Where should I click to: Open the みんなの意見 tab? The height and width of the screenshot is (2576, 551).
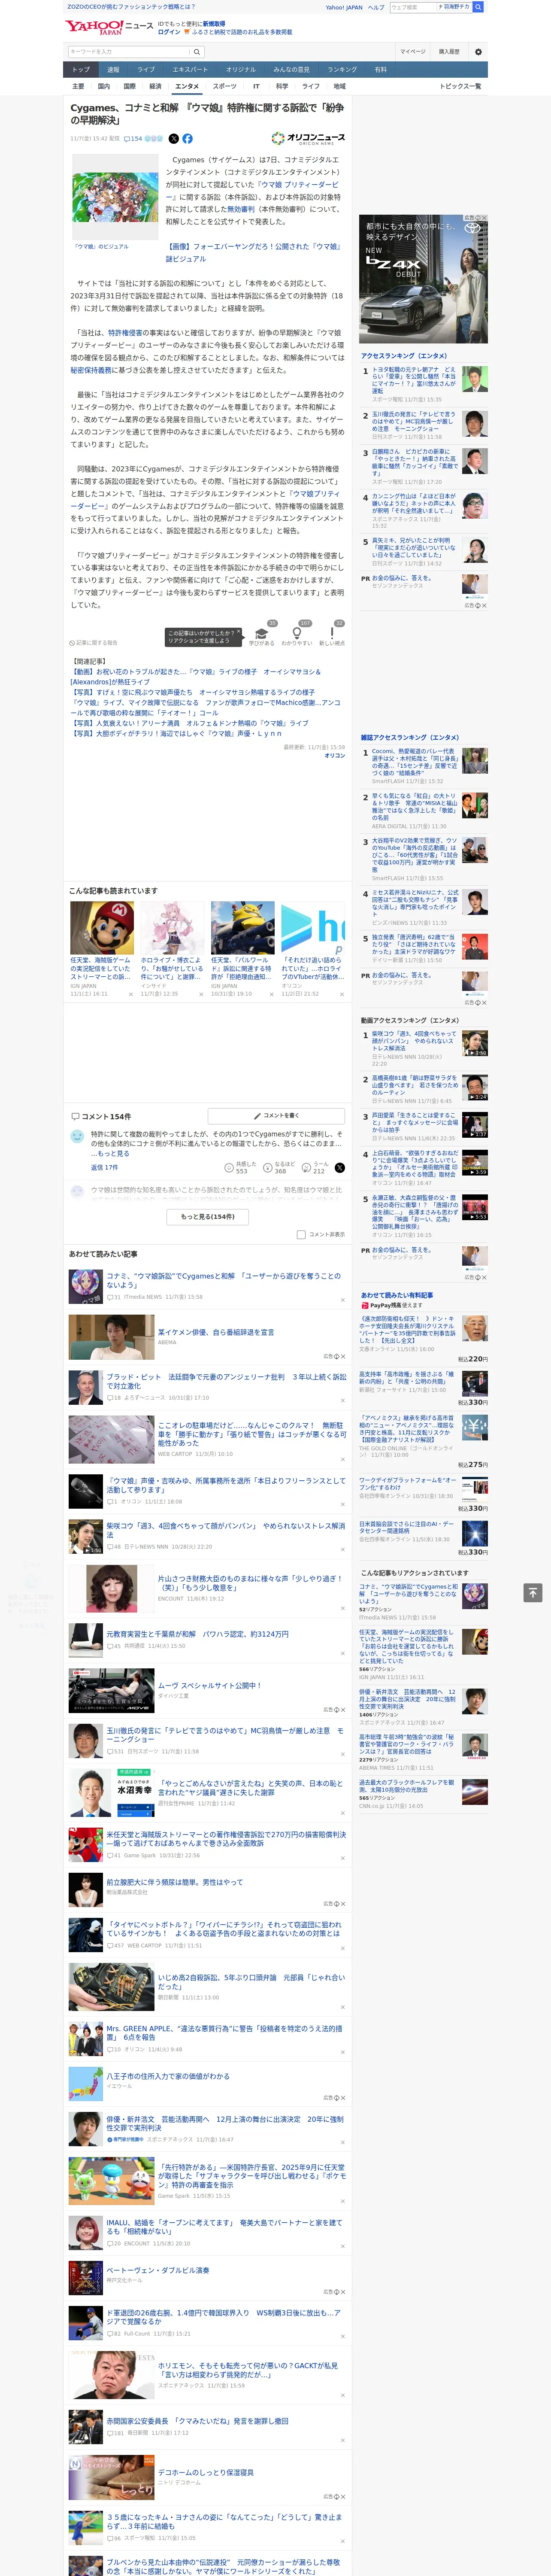pyautogui.click(x=291, y=69)
